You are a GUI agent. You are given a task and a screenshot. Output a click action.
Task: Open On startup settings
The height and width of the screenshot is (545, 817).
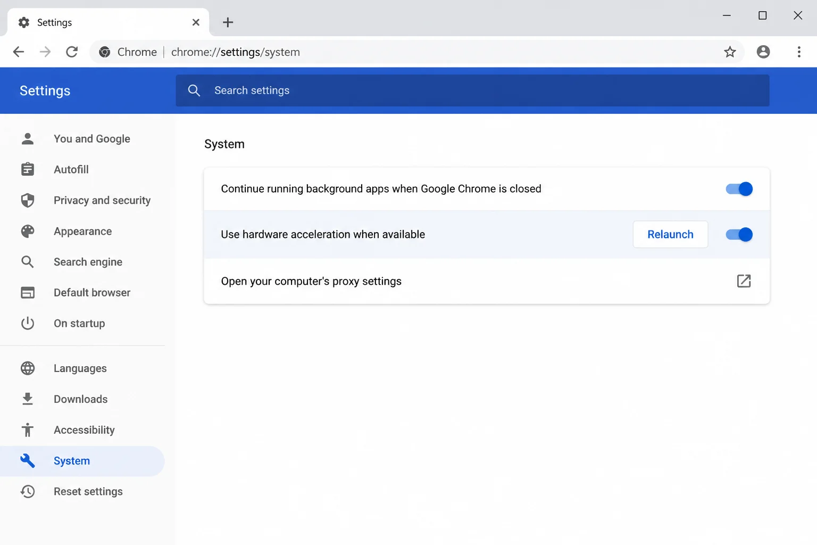[82, 324]
